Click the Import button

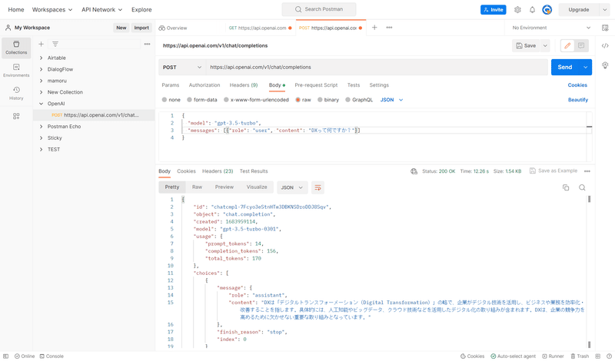pos(141,28)
